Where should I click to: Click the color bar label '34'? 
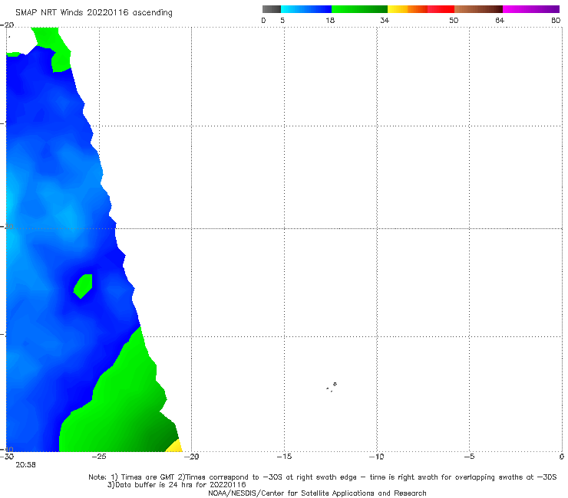[x=385, y=20]
